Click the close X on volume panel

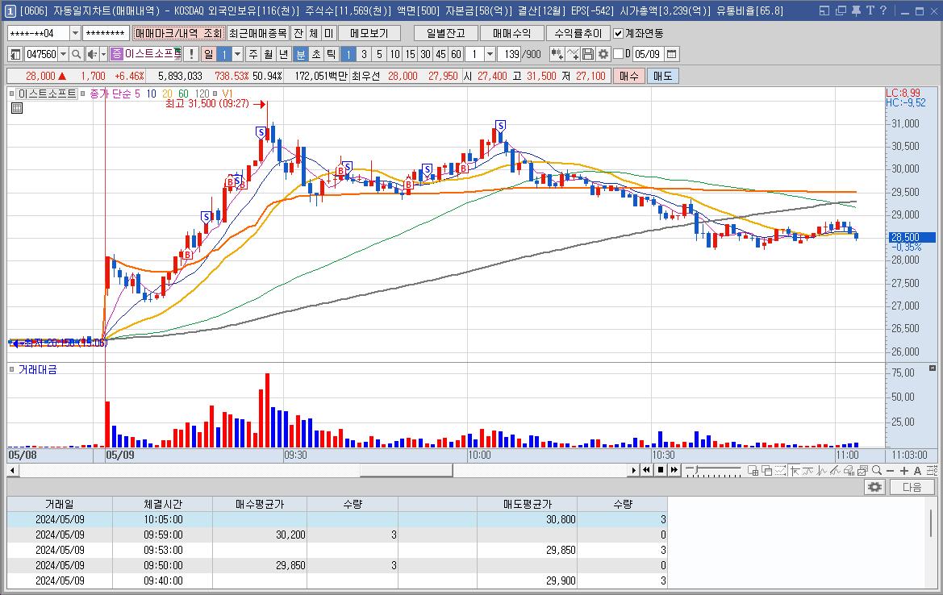933,368
